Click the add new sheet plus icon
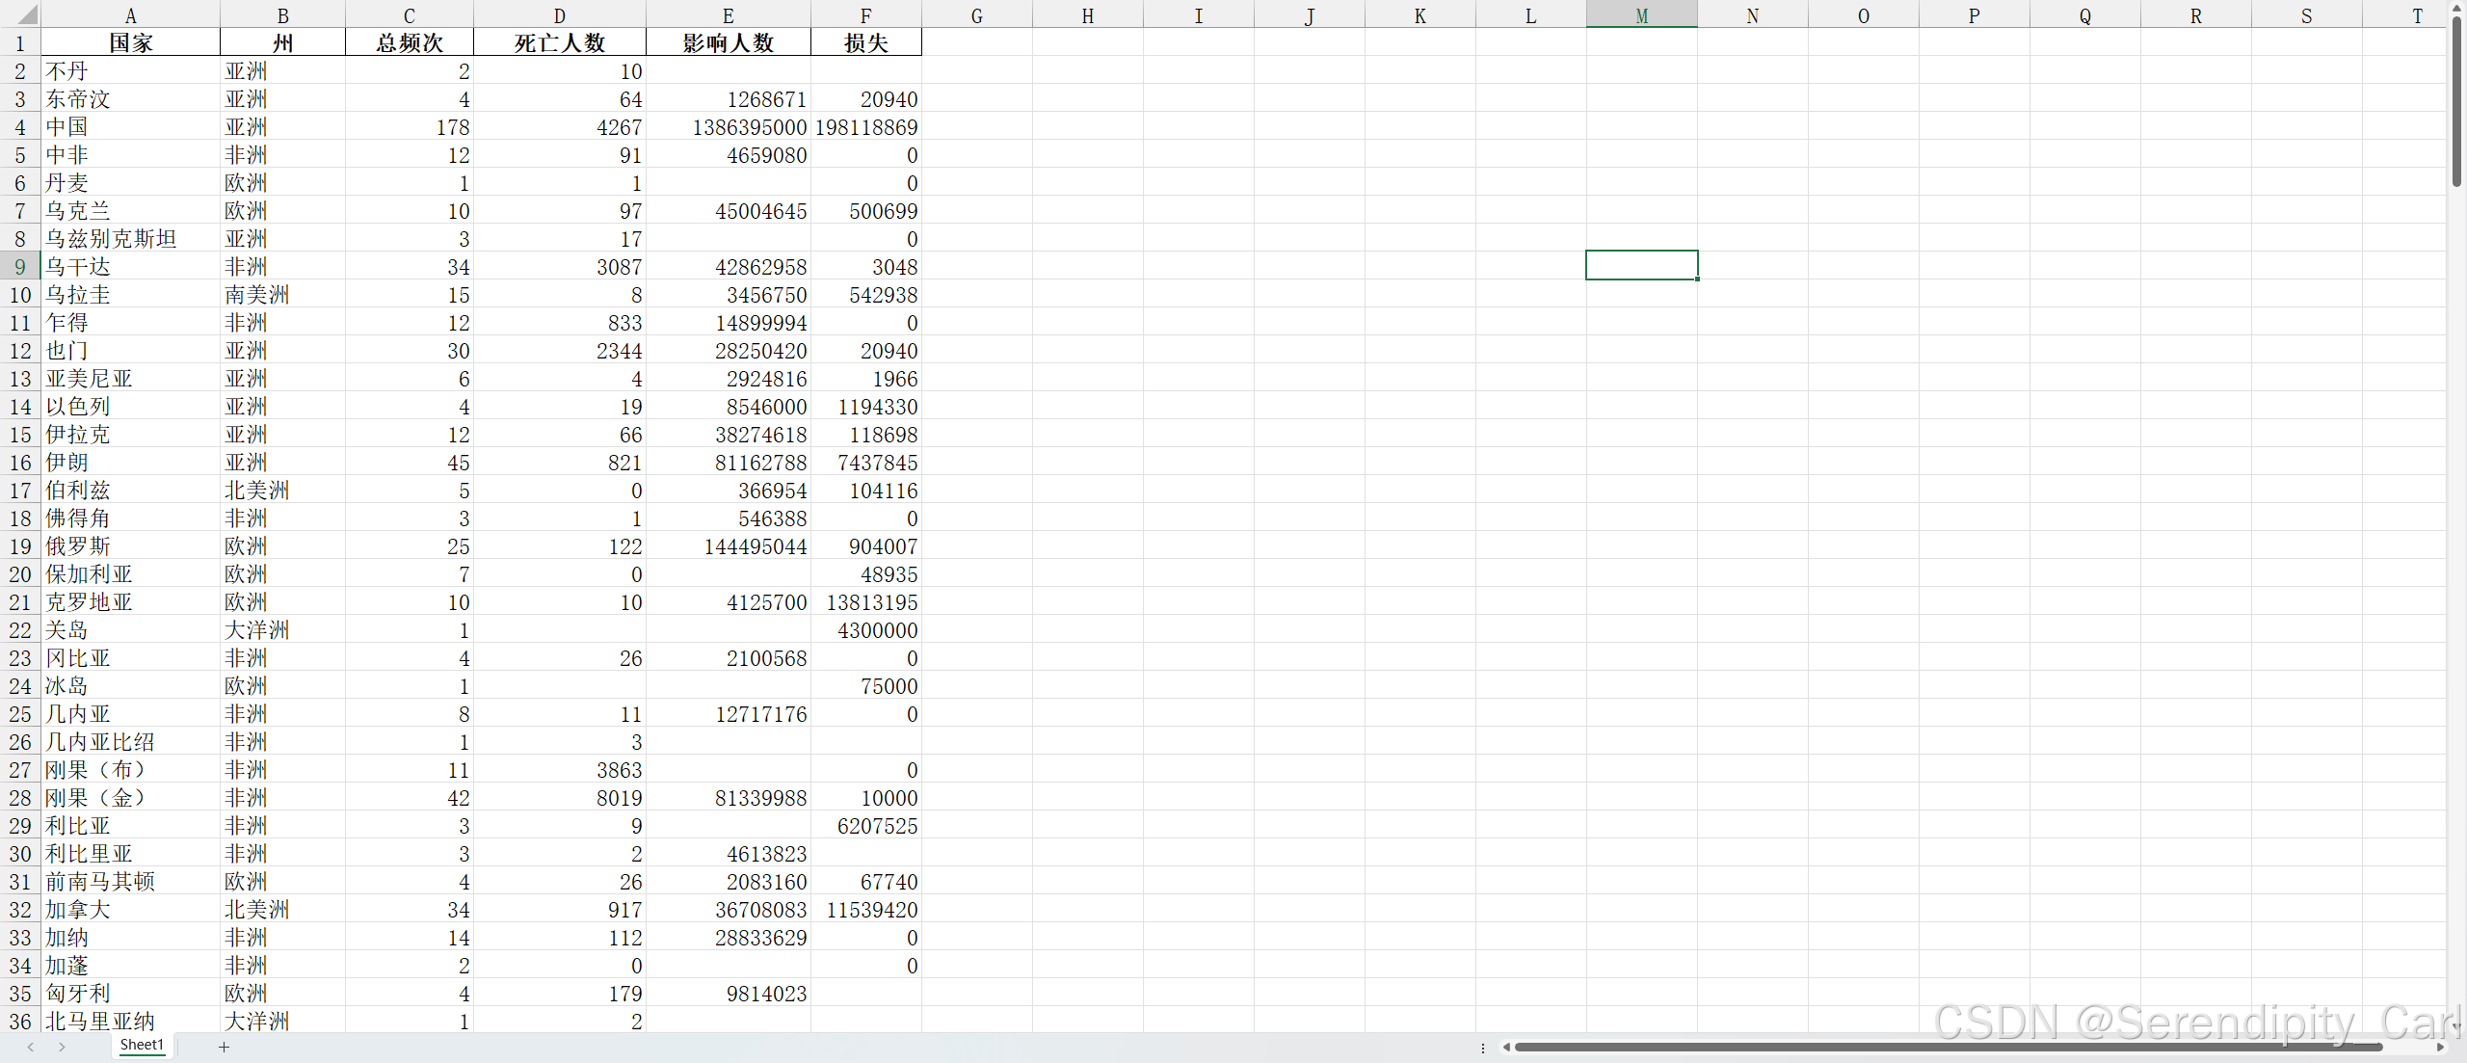 (x=224, y=1047)
